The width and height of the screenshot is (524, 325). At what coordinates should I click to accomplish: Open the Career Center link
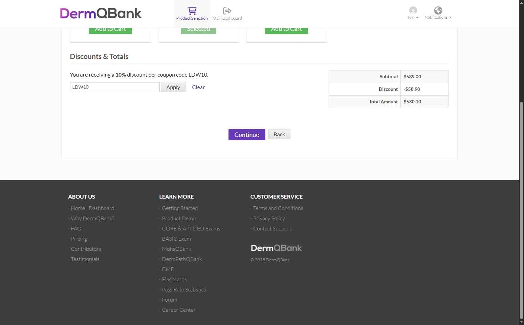[179, 310]
